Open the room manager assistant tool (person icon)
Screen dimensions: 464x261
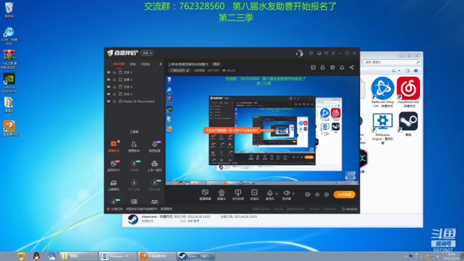pyautogui.click(x=134, y=147)
